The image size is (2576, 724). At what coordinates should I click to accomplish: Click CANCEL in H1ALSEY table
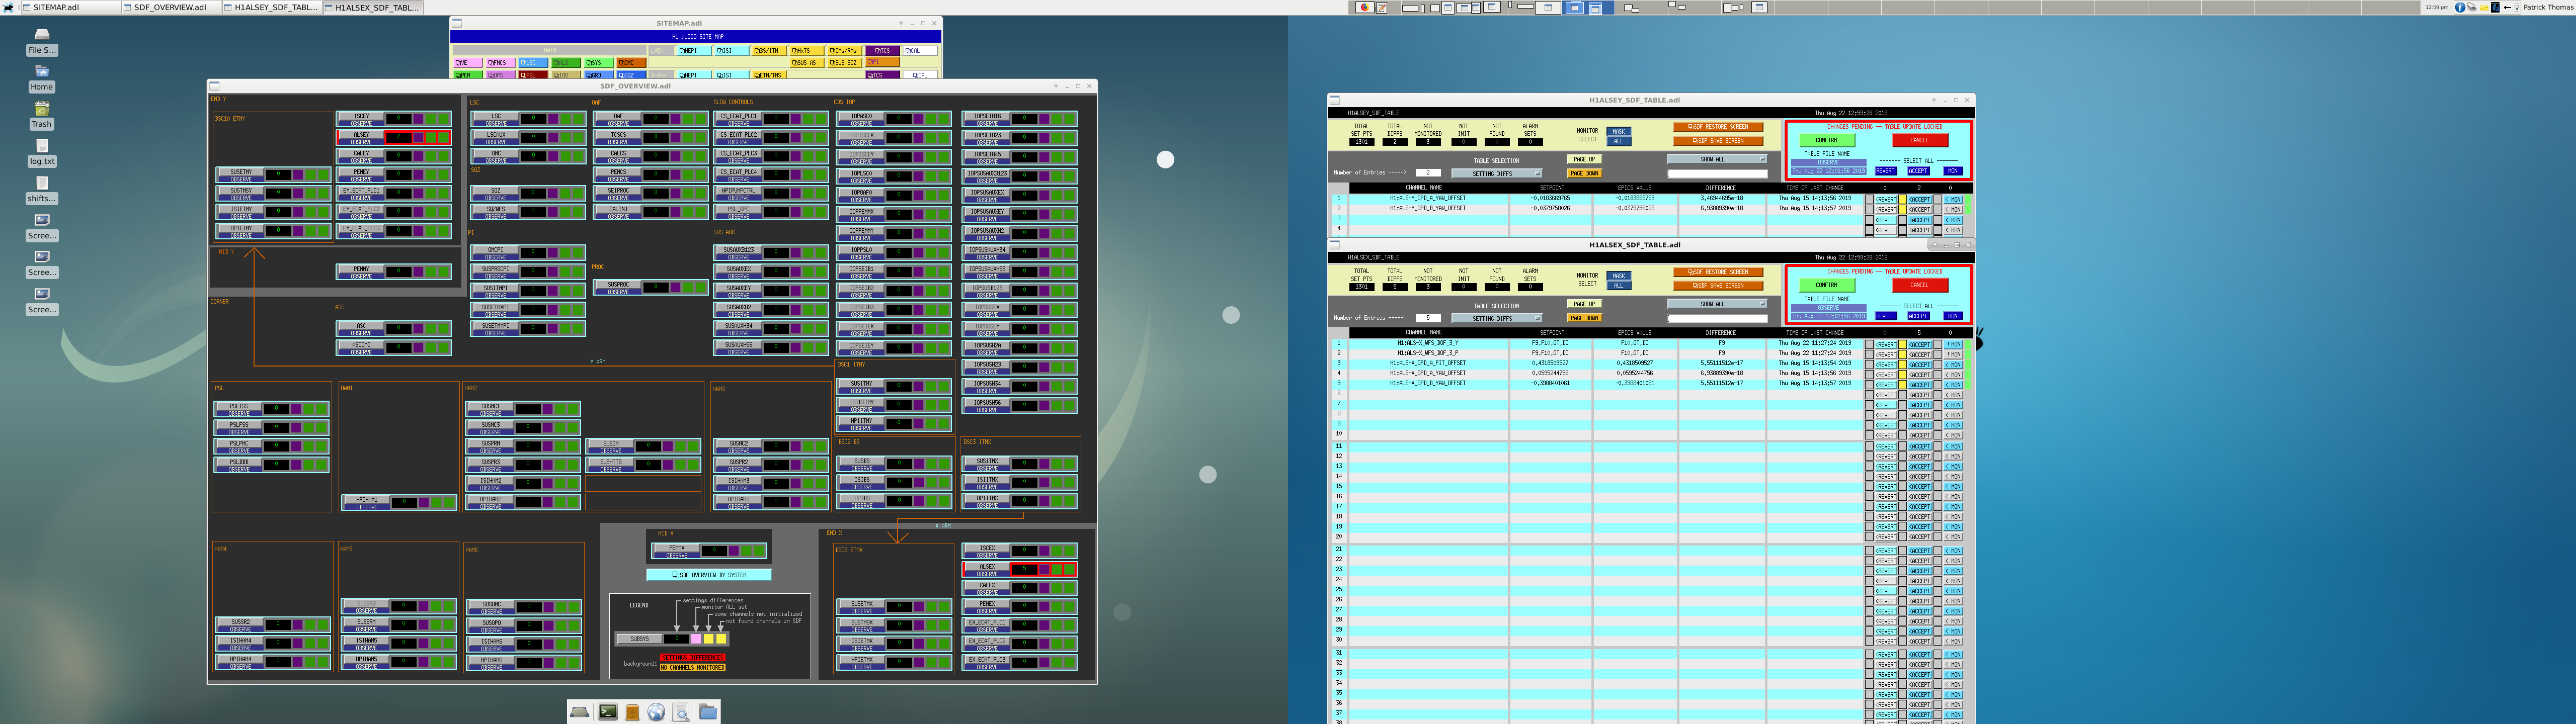(1919, 140)
